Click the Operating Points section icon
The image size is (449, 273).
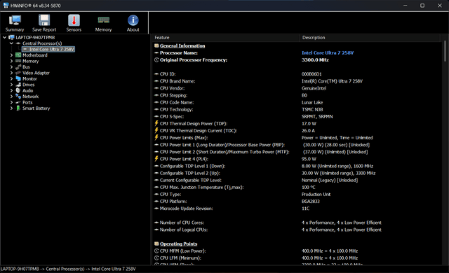156,244
